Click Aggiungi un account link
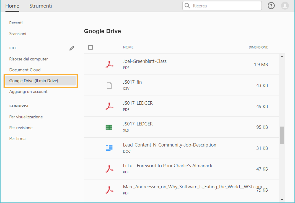The width and height of the screenshot is (295, 203). (29, 92)
